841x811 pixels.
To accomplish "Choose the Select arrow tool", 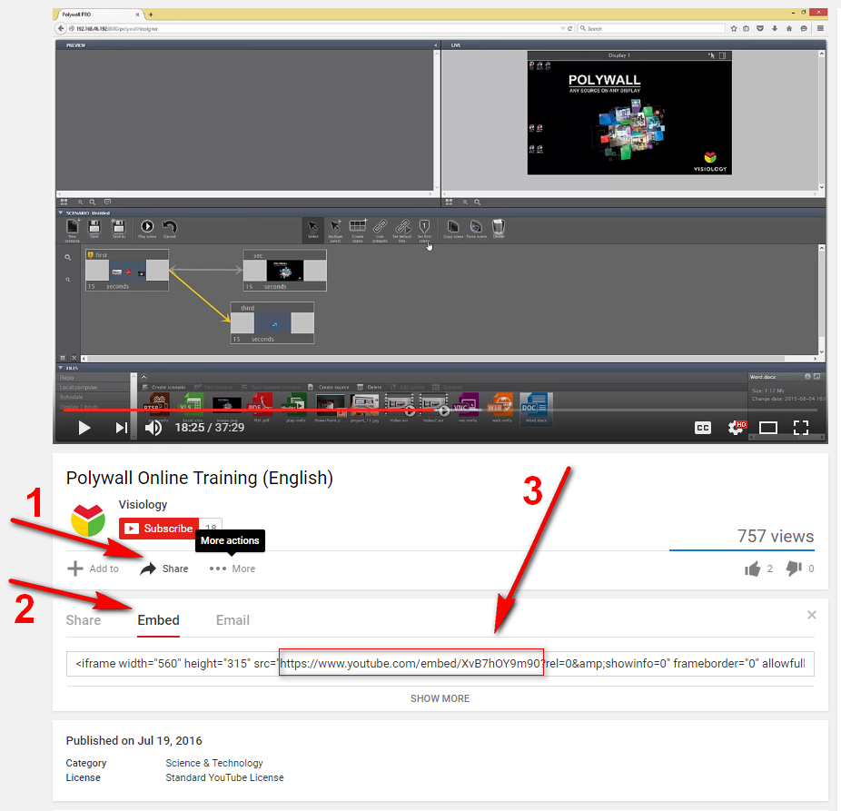I will 312,228.
